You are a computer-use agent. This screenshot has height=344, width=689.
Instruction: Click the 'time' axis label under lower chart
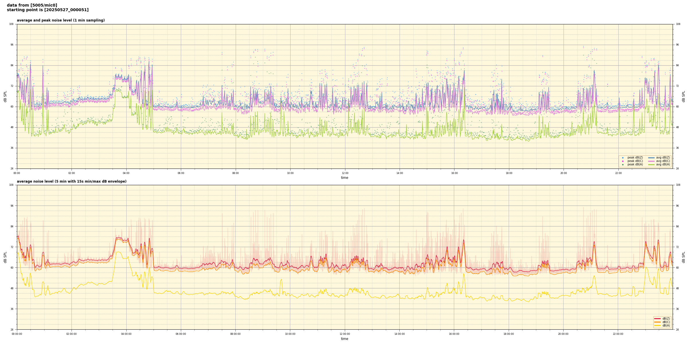(x=344, y=339)
